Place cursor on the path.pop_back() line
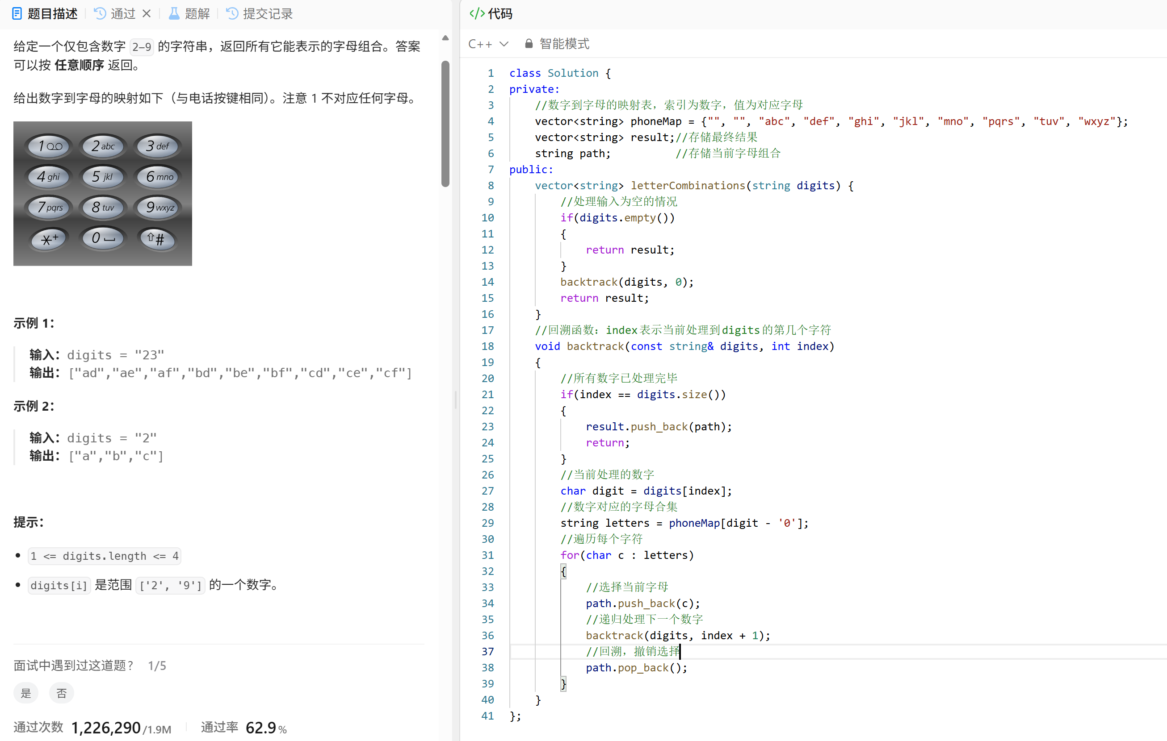The image size is (1167, 741). 636,667
